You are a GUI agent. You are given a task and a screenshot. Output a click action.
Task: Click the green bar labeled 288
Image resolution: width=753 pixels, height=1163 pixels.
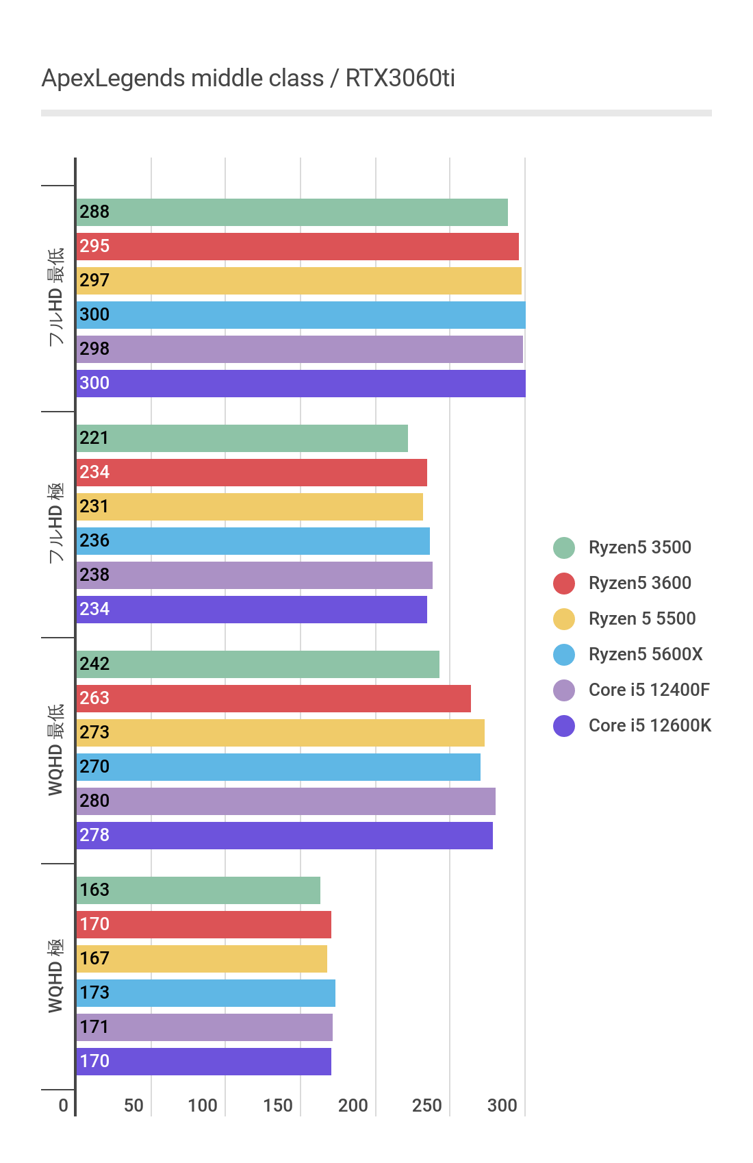[x=292, y=212]
